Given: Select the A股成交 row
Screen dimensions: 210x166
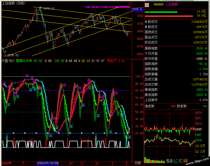Looking at the screenshot, I should pos(176,21).
